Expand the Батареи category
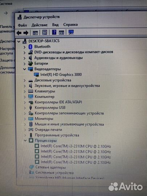The width and height of the screenshot is (147, 196). pyautogui.click(x=25, y=64)
